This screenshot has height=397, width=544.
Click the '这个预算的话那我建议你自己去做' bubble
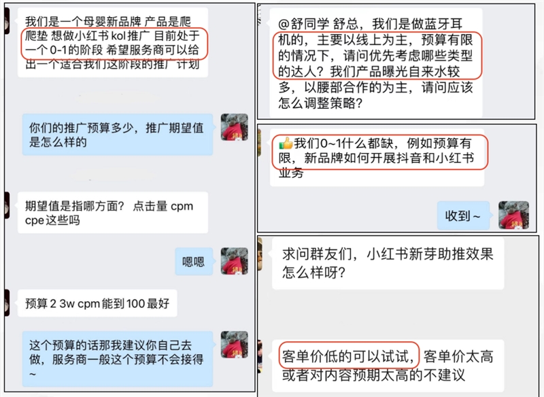point(117,359)
